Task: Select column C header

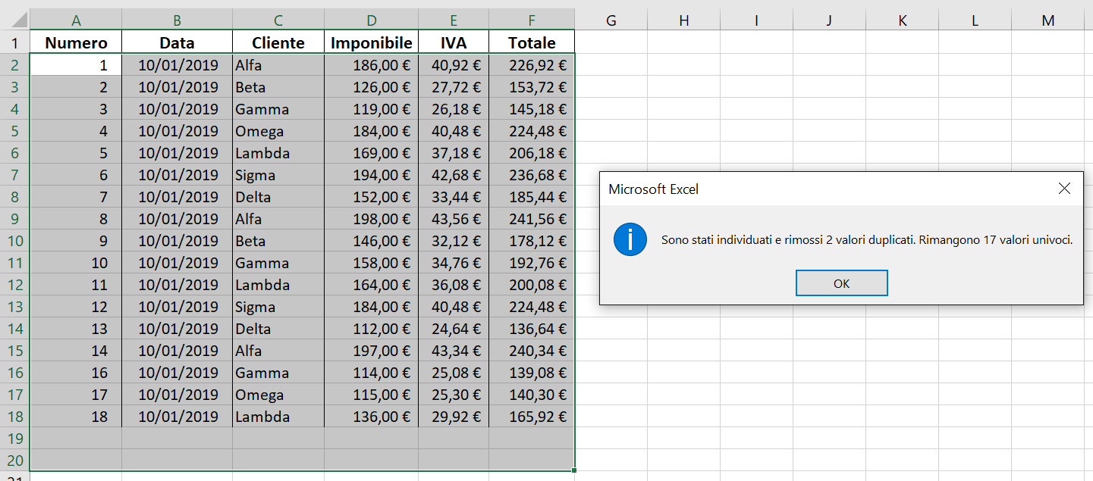Action: tap(278, 20)
